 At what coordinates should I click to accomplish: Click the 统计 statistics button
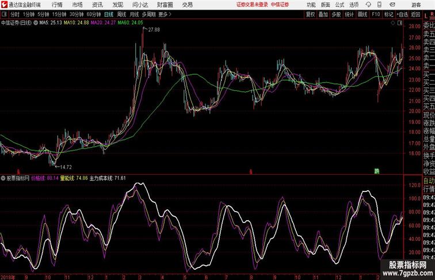point(349,14)
